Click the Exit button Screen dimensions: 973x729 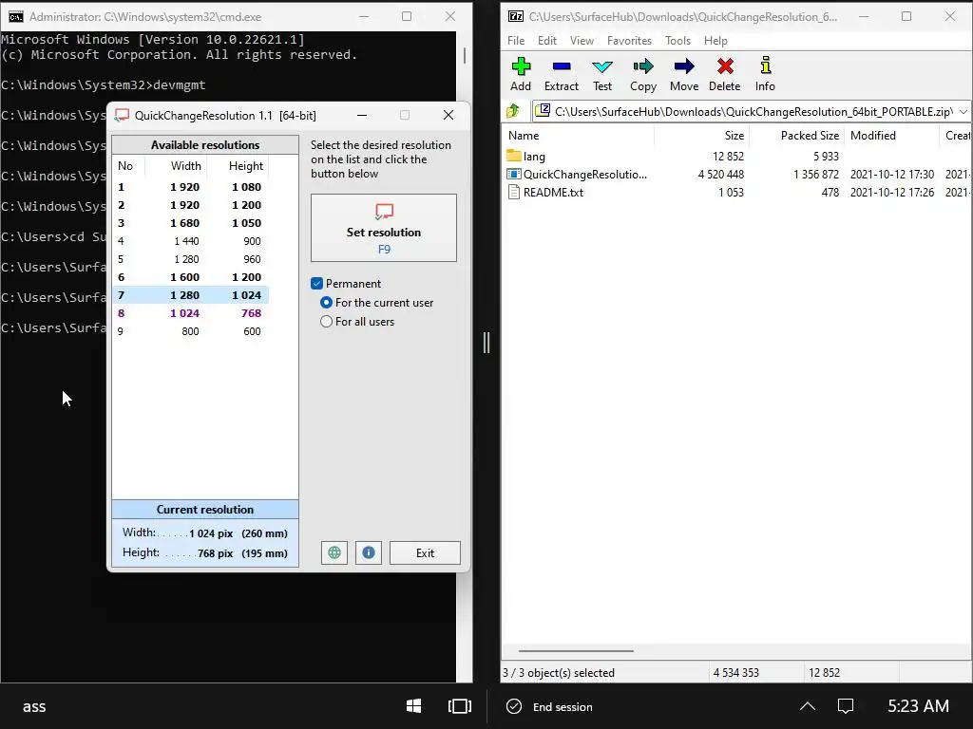tap(425, 553)
